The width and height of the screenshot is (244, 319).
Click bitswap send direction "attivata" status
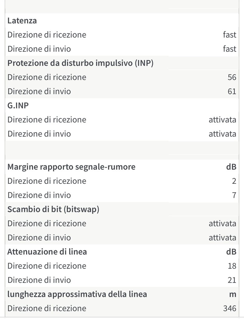click(222, 238)
